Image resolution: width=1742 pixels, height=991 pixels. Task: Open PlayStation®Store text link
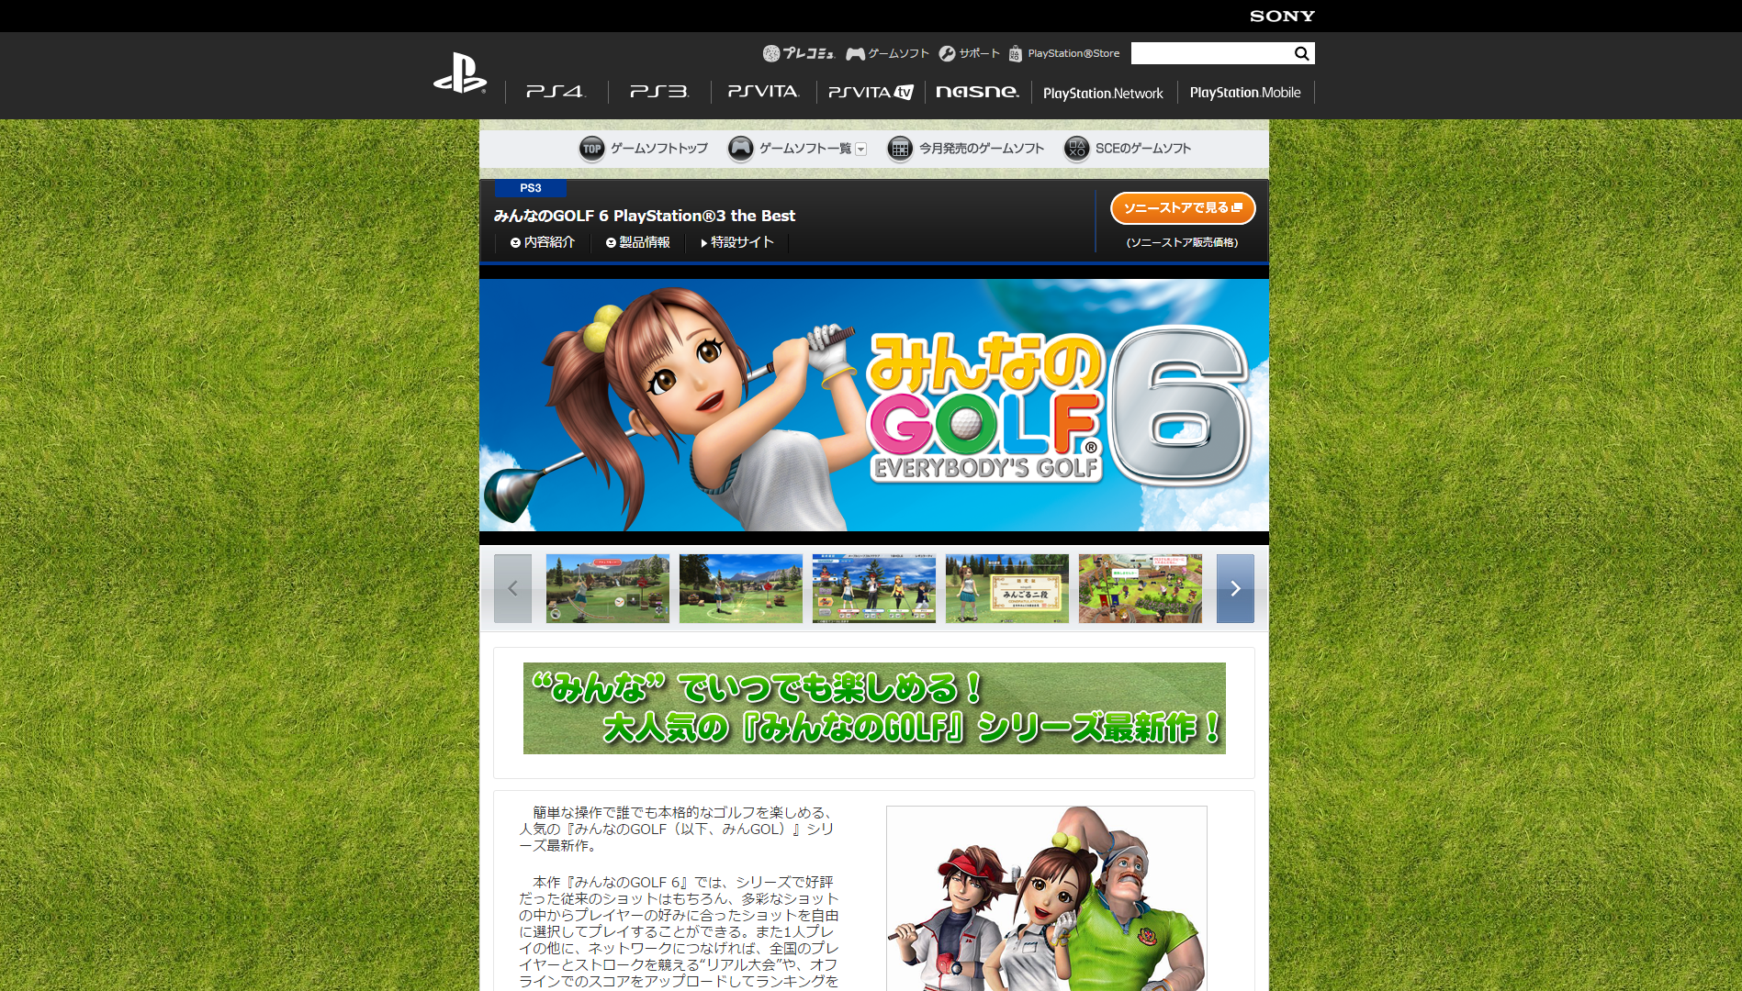1073,53
